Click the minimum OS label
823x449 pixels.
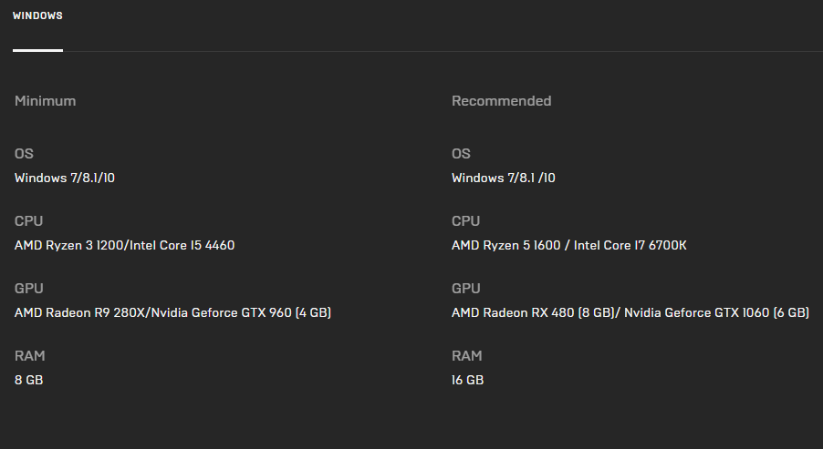(24, 154)
